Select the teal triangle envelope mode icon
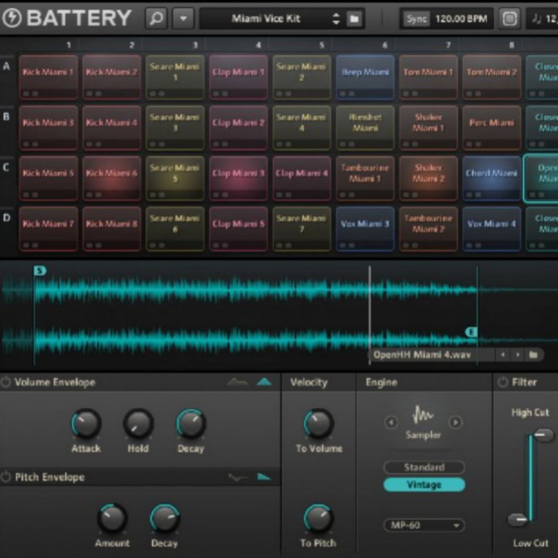 pos(264,382)
